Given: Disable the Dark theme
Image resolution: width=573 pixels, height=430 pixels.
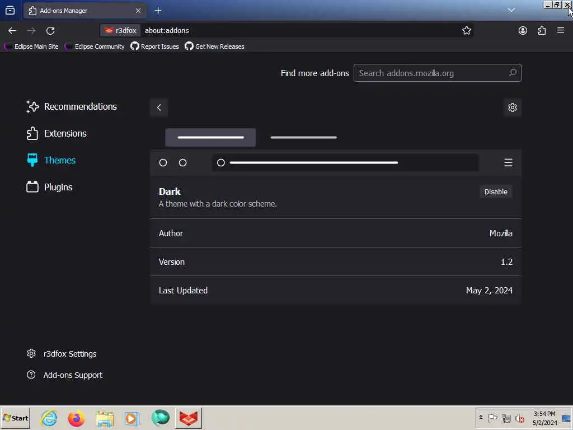Looking at the screenshot, I should pos(496,192).
